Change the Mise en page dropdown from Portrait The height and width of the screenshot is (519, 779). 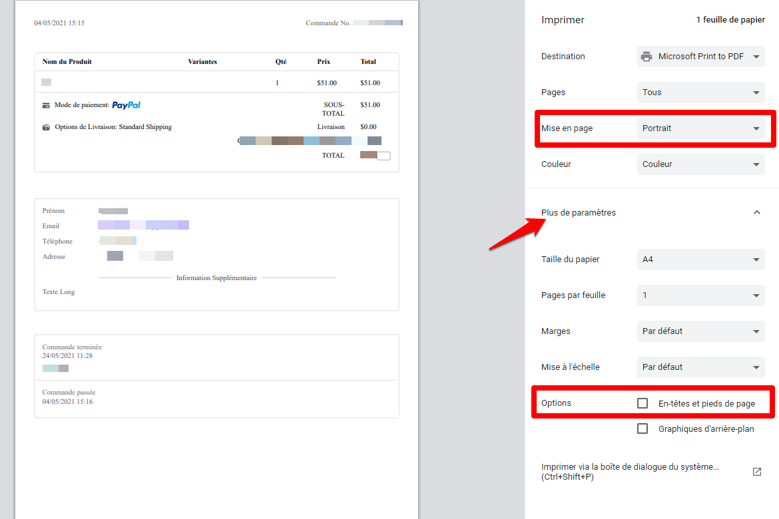point(700,128)
